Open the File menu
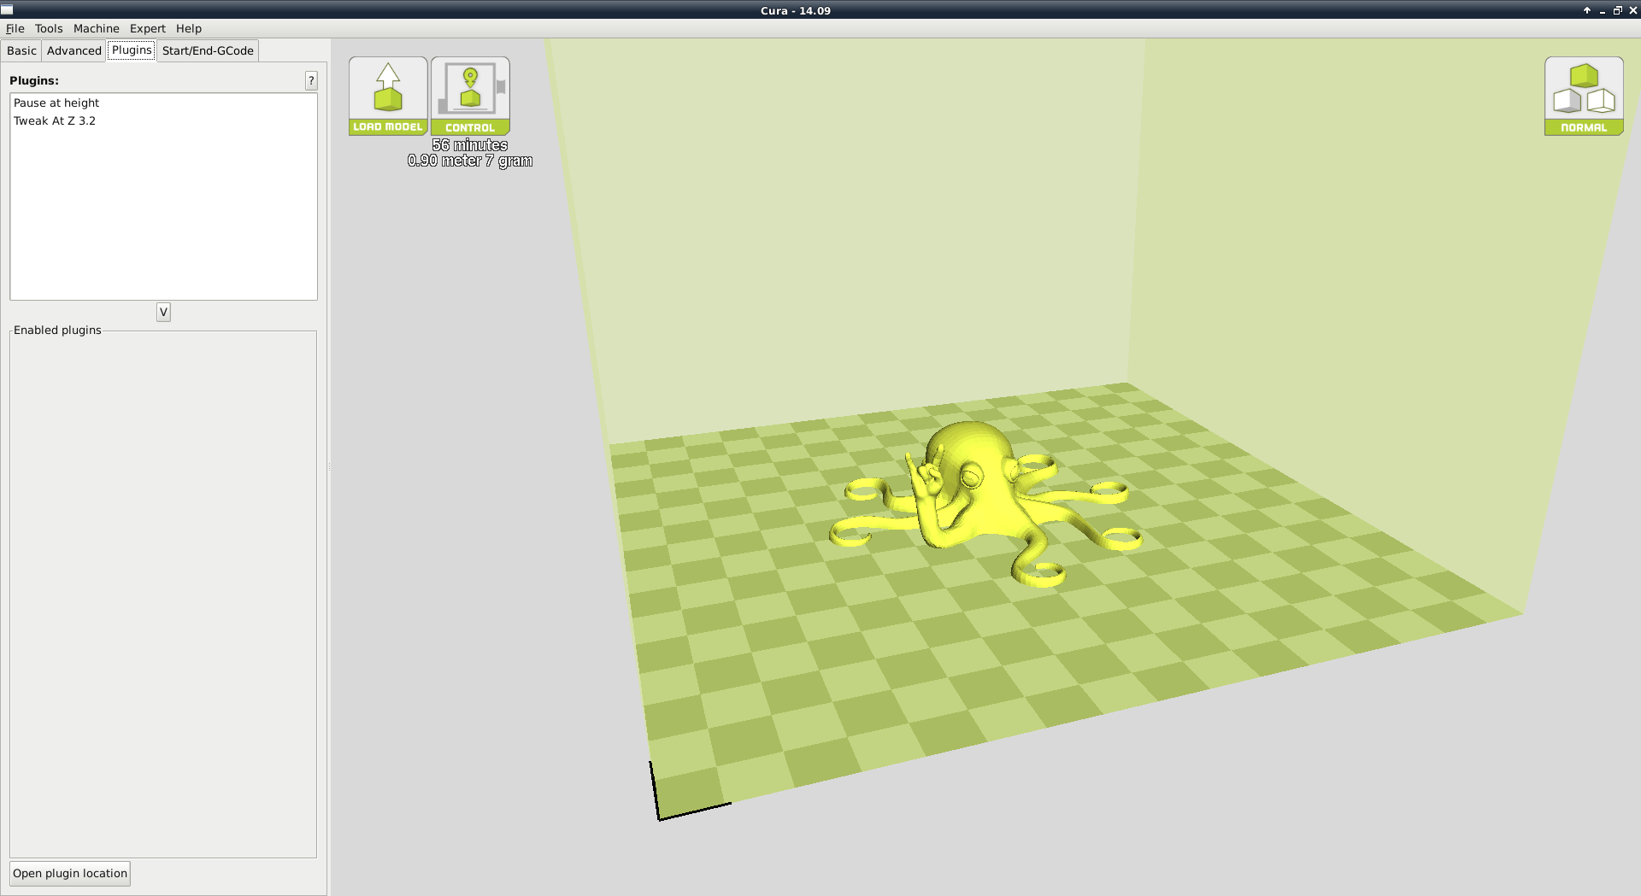The height and width of the screenshot is (896, 1641). click(15, 28)
